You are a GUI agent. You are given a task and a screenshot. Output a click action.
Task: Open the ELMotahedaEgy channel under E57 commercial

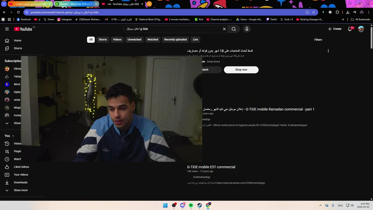(x=202, y=177)
